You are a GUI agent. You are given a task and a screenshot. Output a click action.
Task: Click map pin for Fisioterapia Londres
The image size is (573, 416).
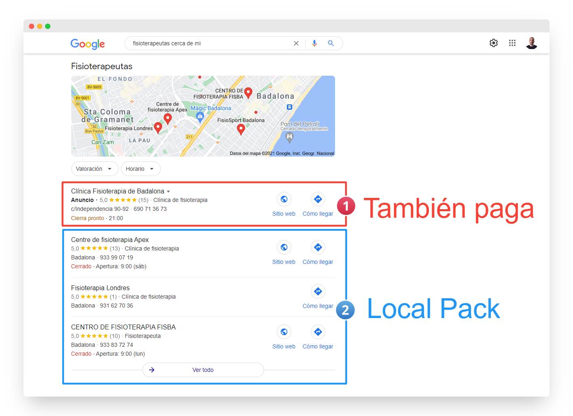point(158,127)
